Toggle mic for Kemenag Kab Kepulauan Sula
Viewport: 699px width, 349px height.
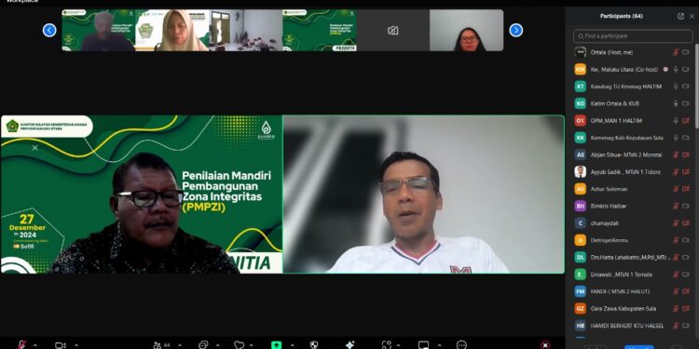click(676, 138)
